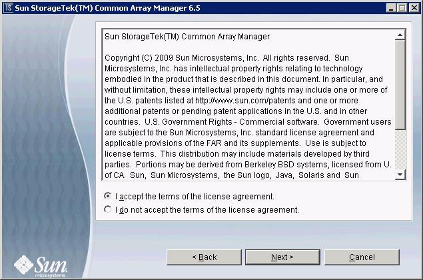423x280 pixels.
Task: Click the 'Copyright (C) 2009 Sun Microsystems' line
Action: (x=226, y=58)
